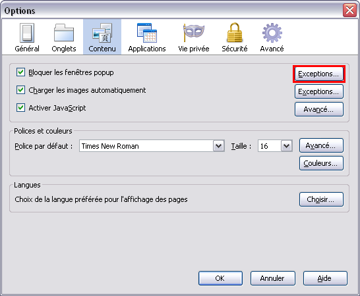Open popup Exceptions button highlighted in red
Image resolution: width=360 pixels, height=296 pixels.
coord(319,74)
